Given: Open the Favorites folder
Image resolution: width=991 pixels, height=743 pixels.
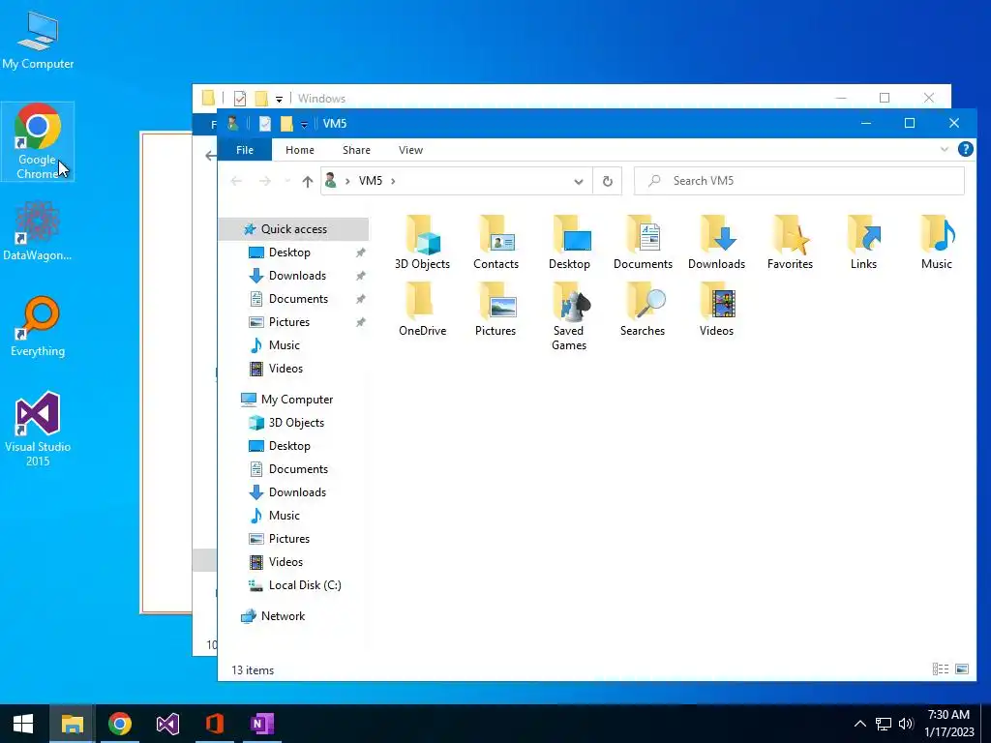Looking at the screenshot, I should point(790,243).
